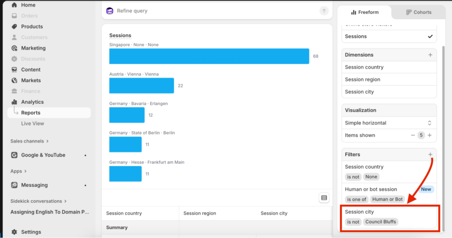This screenshot has height=238, width=452.
Task: Click the Session city column header
Action: 274,213
